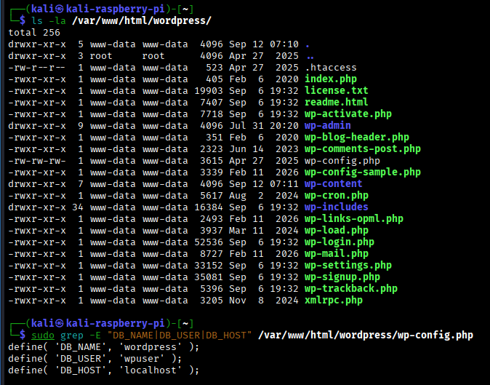
Task: Click the -rw-r--r-- permissions of .htaccess
Action: click(37, 68)
